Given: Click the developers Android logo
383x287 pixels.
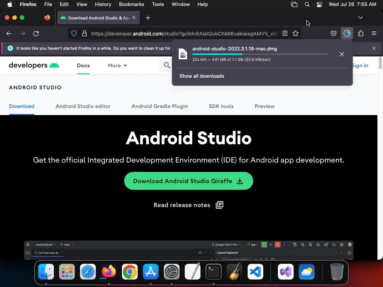Looking at the screenshot, I should (34, 65).
